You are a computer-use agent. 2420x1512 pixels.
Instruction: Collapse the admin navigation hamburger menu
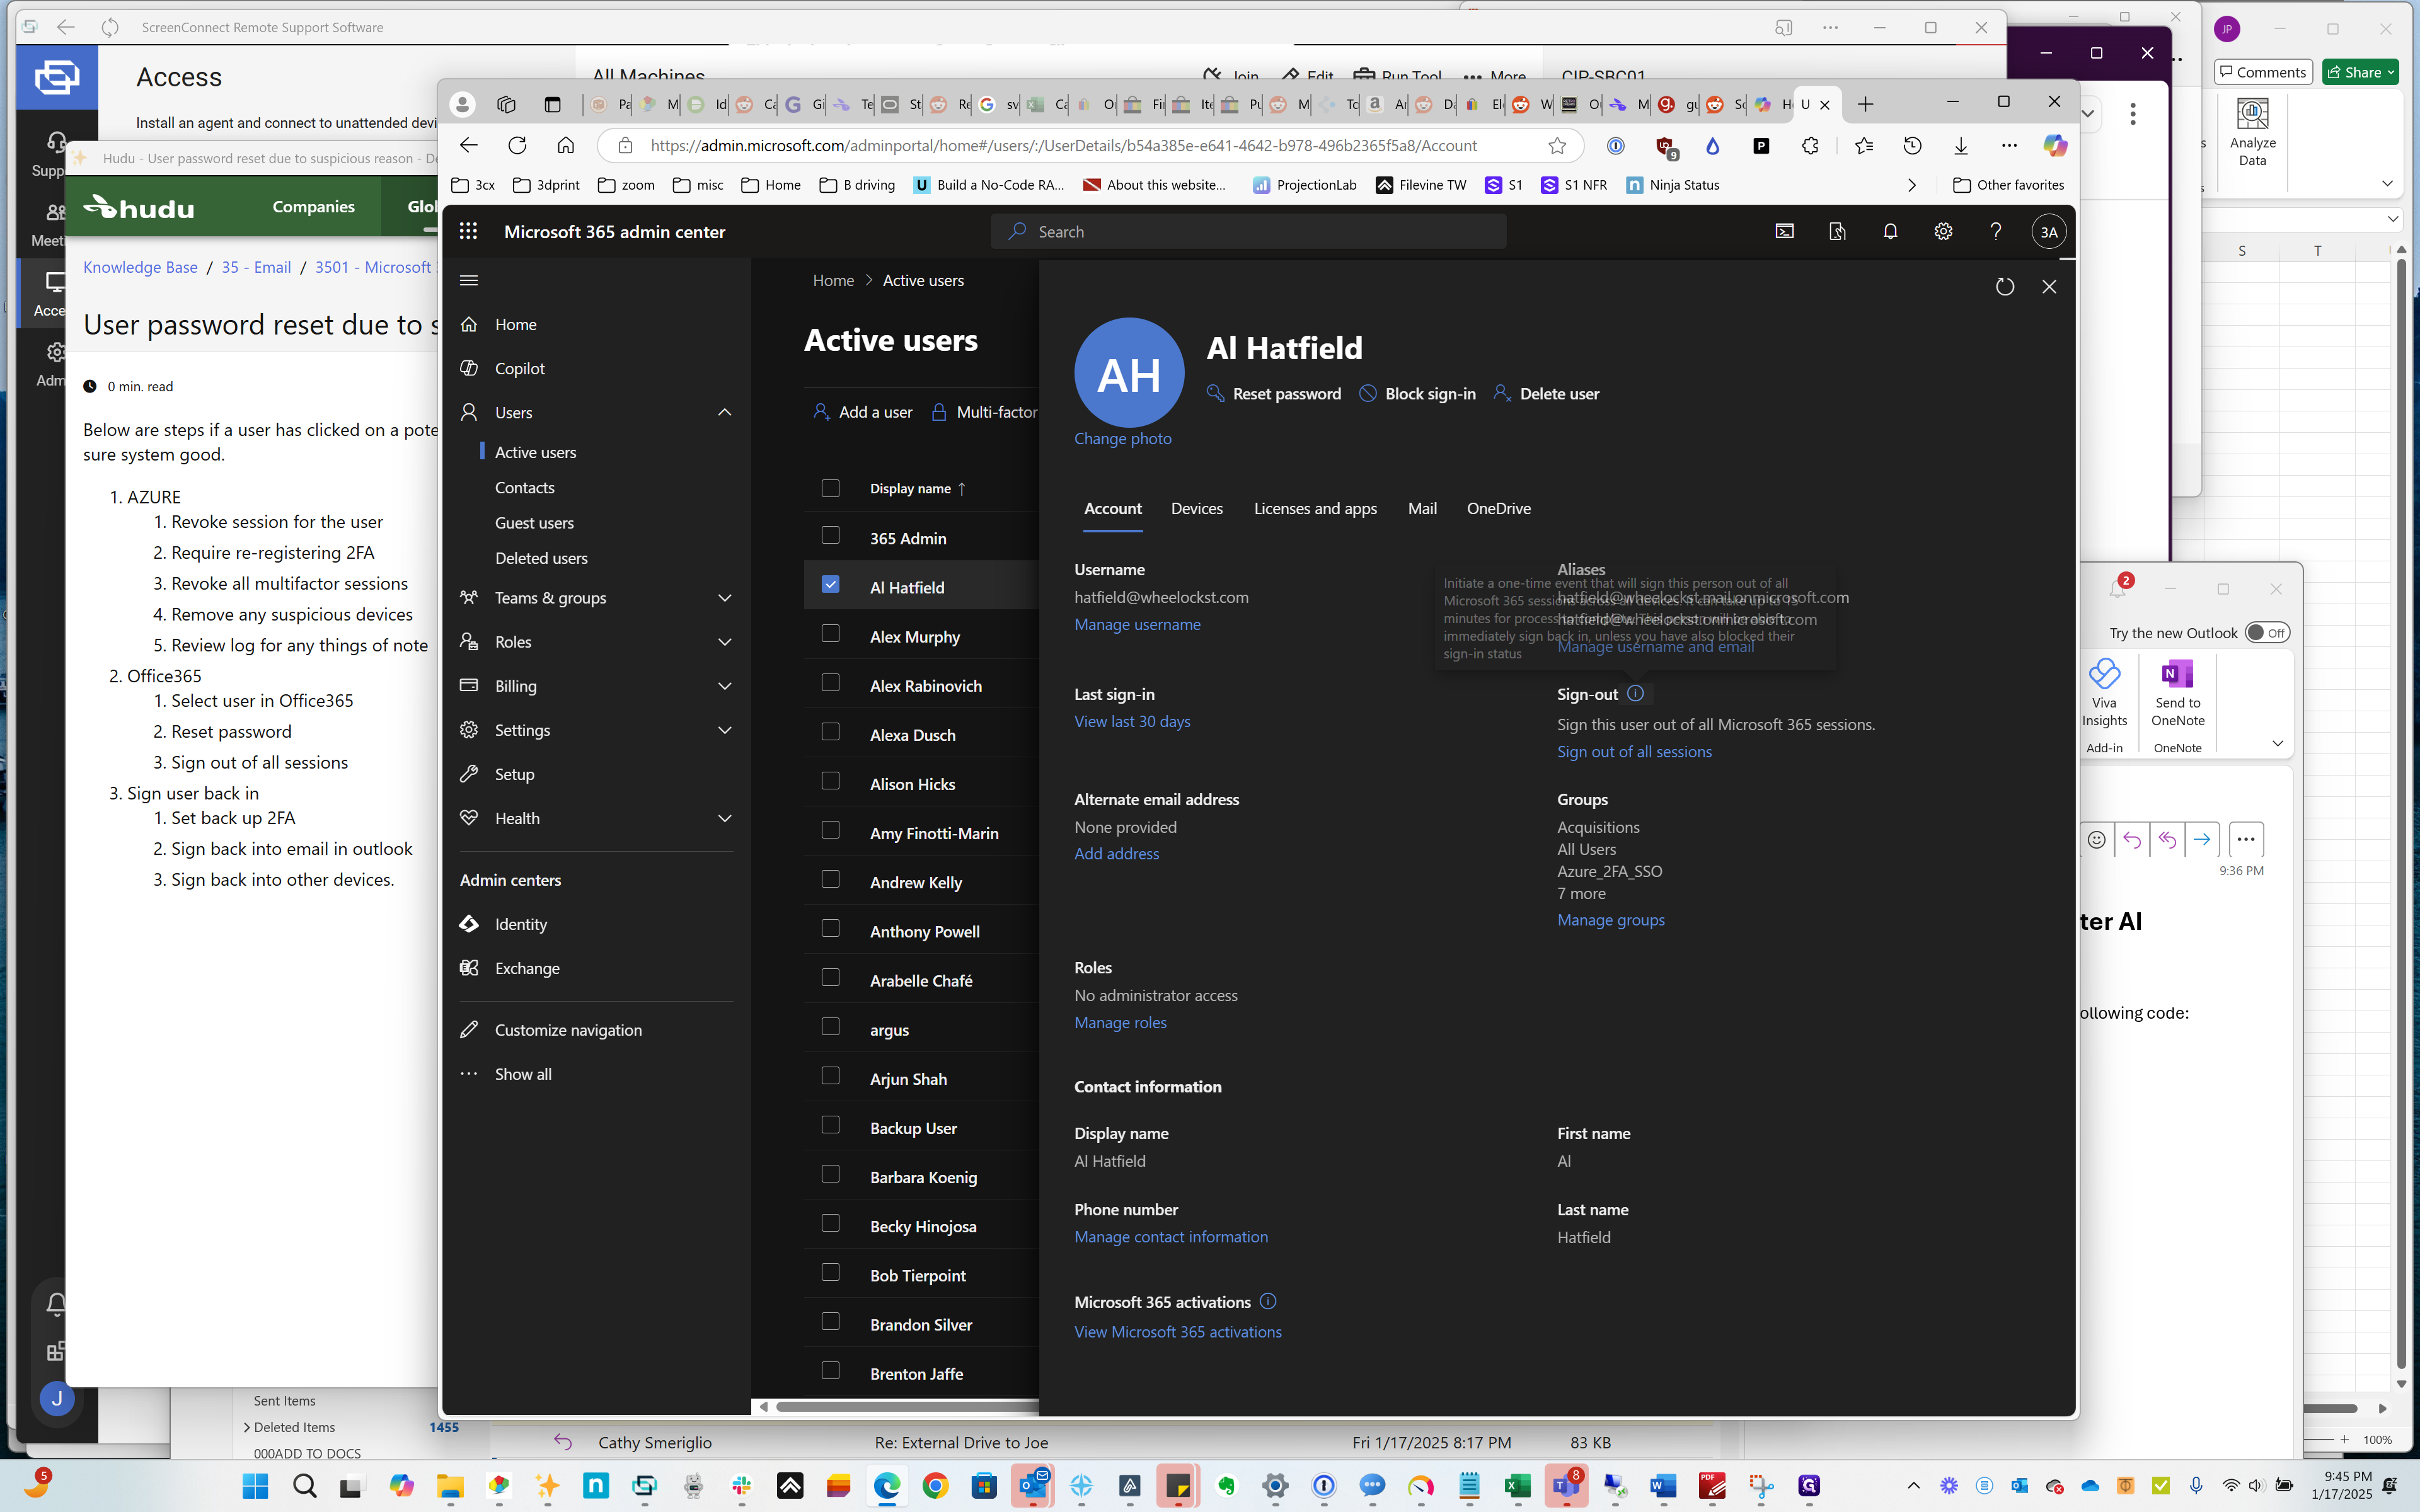469,280
